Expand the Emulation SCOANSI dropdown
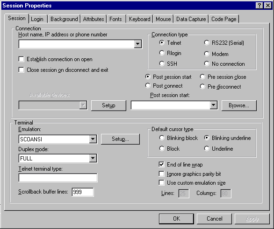274x229 pixels. [93, 139]
